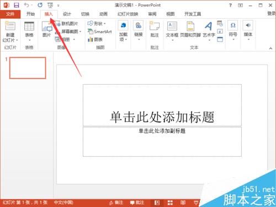The width and height of the screenshot is (276, 207).
Task: Click the Object small icon in text group
Action: pos(220,39)
